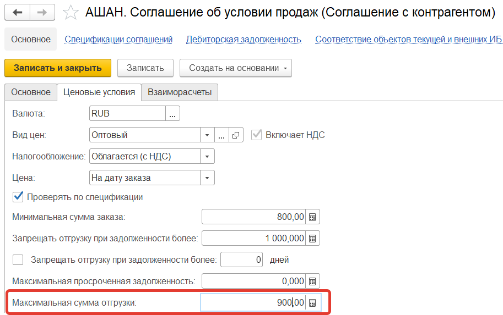Enable Запрещать отгрузку by days checkbox

pos(18,259)
